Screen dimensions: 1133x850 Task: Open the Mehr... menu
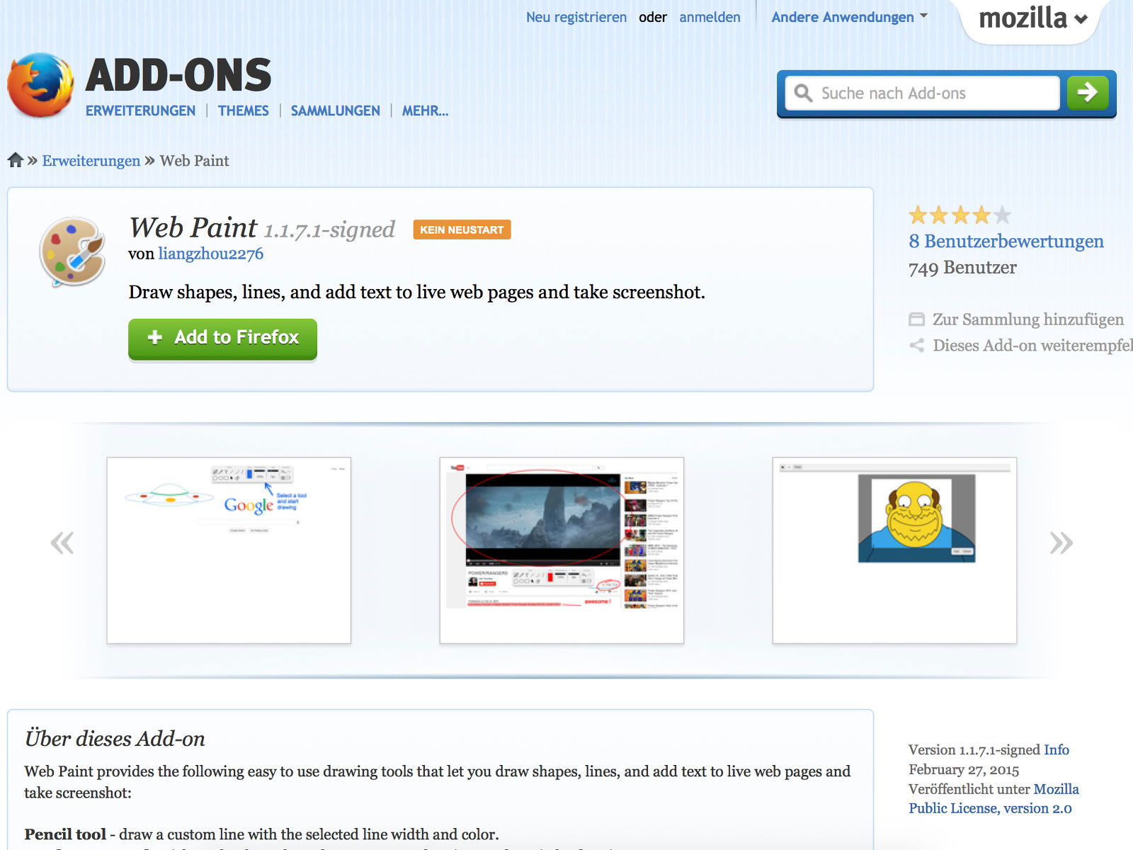(425, 110)
